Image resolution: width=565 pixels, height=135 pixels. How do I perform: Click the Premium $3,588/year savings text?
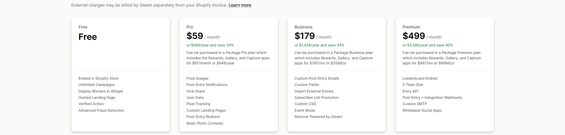point(428,45)
